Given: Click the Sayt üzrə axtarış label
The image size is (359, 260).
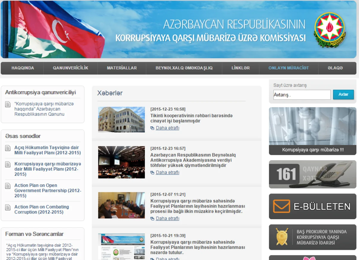Looking at the screenshot, I should (290, 85).
